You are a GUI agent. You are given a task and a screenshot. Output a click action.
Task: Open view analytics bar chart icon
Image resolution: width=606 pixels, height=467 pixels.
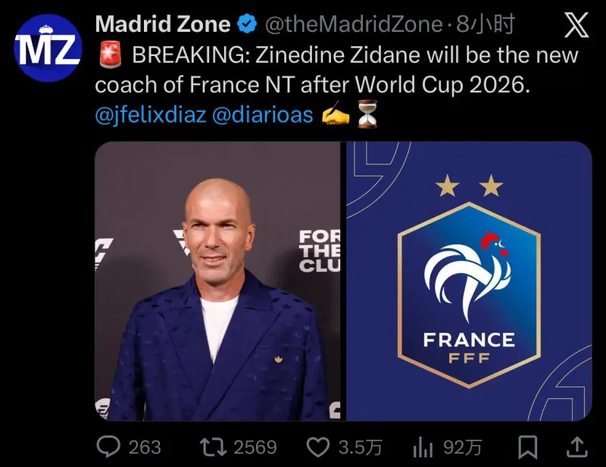coord(422,447)
